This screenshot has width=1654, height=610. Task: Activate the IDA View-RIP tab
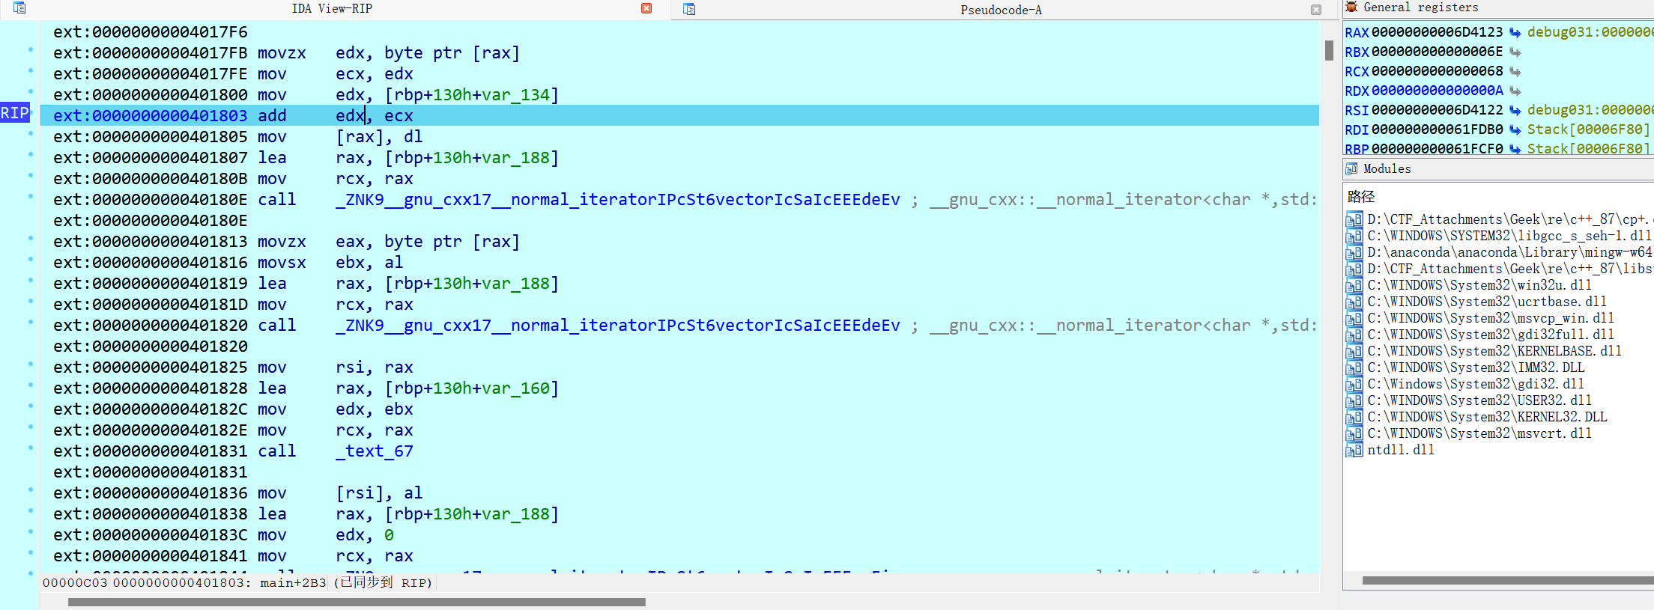coord(331,9)
